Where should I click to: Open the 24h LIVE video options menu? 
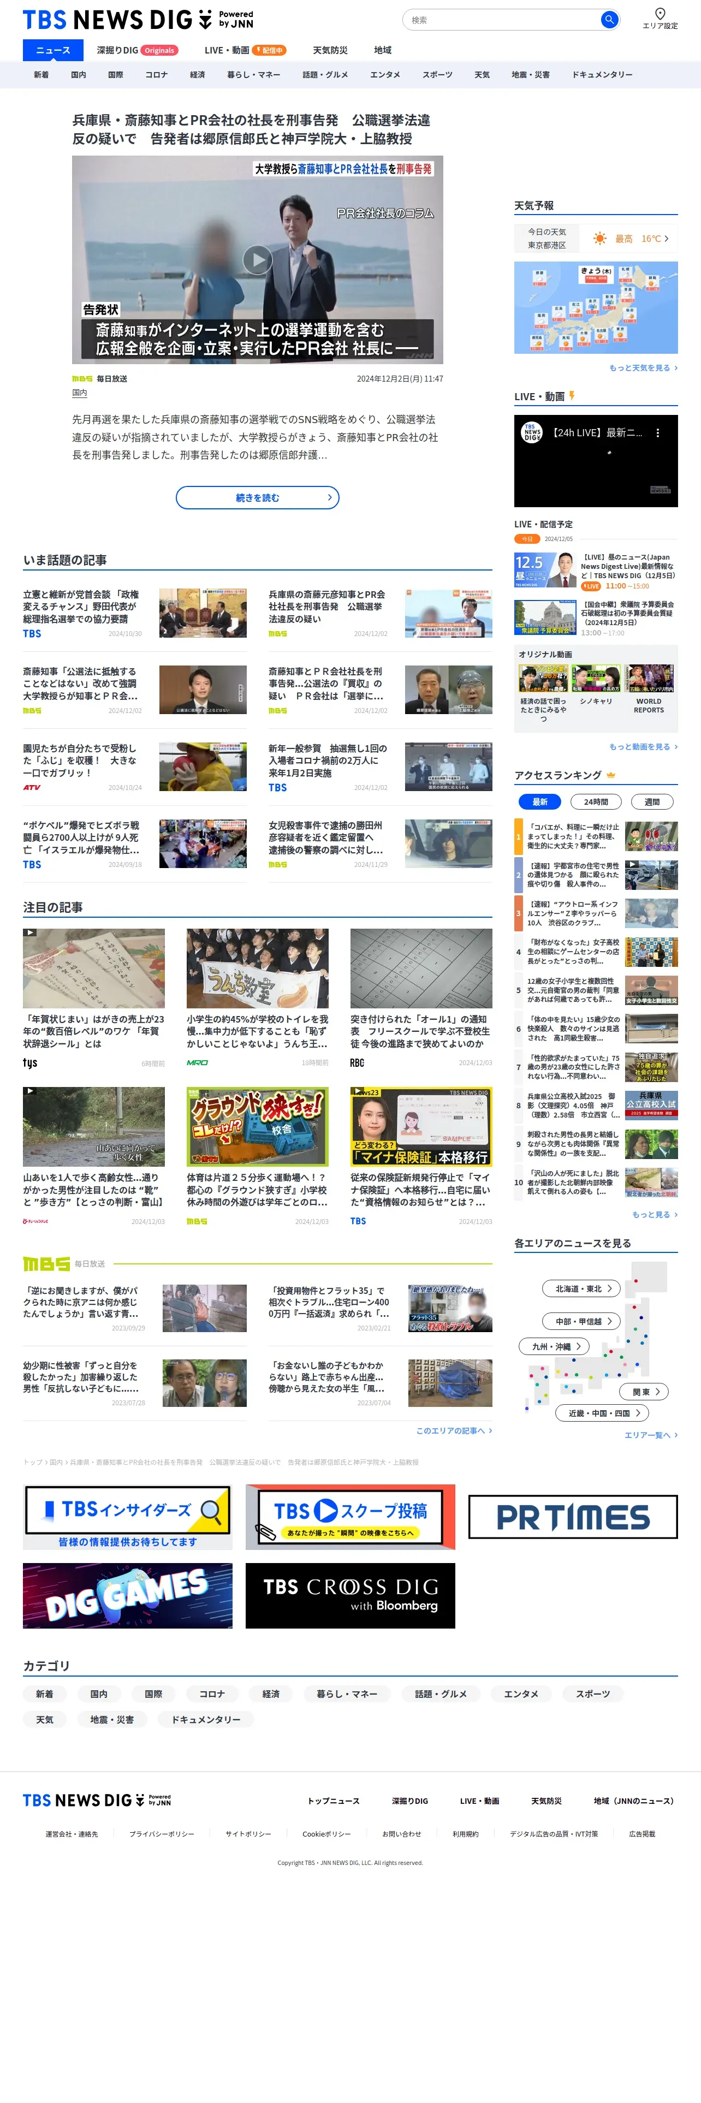pyautogui.click(x=658, y=433)
